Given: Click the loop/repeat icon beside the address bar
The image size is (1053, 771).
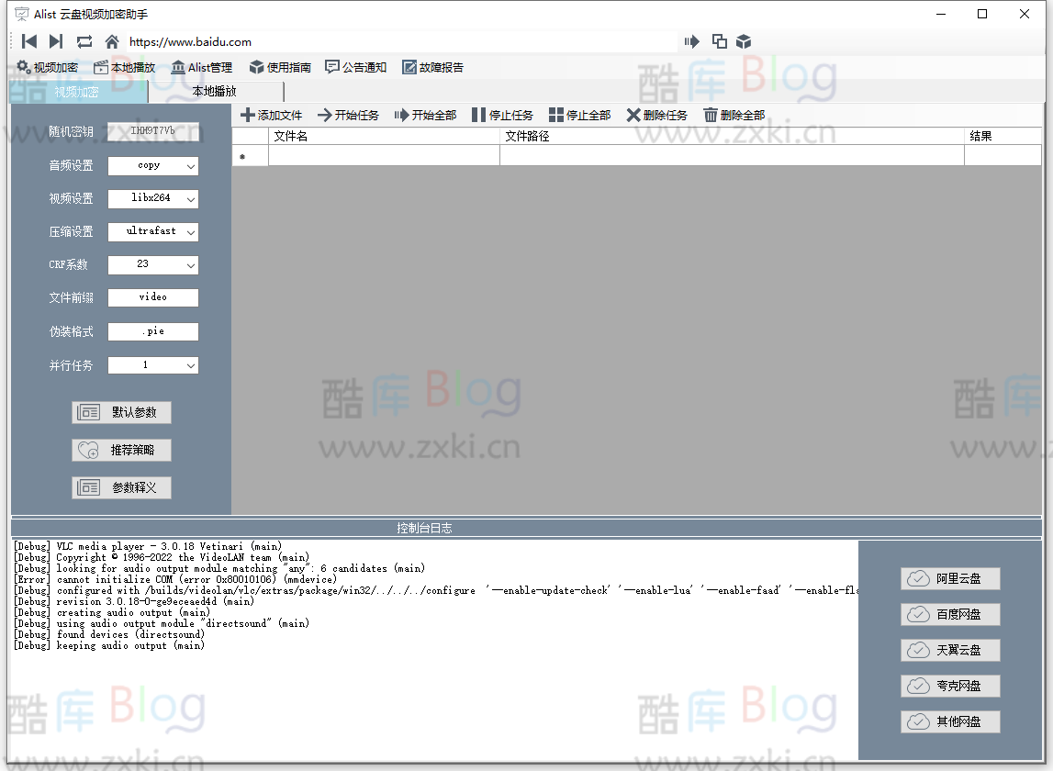Looking at the screenshot, I should click(x=84, y=41).
